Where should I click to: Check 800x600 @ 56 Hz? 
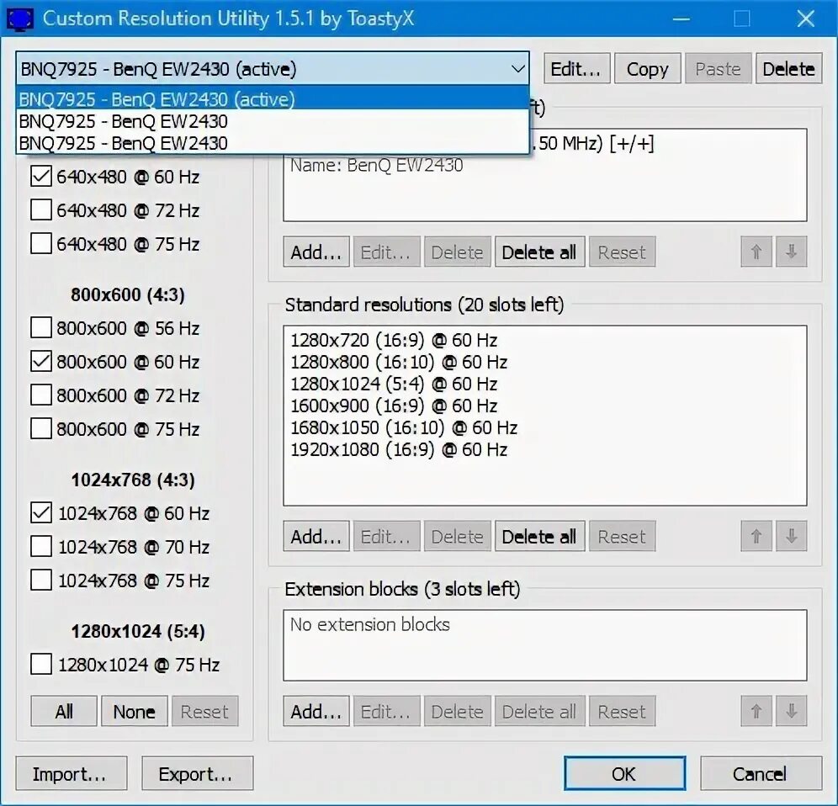(x=41, y=327)
